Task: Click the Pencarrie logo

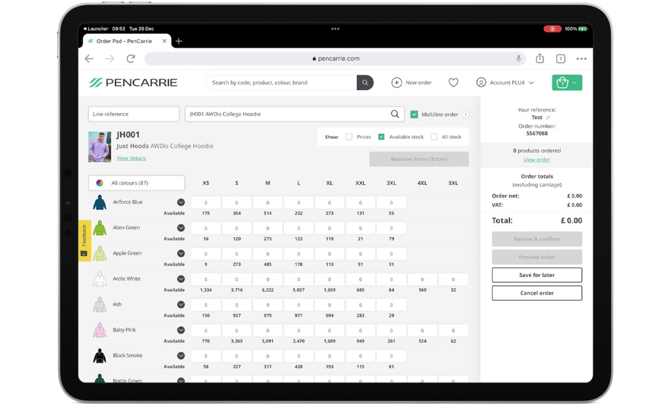Action: tap(133, 83)
